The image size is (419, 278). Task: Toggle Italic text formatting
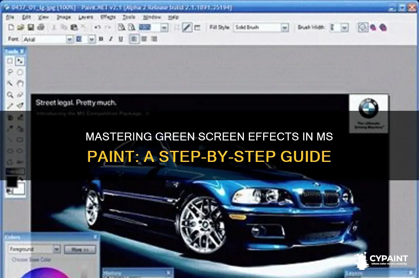[111, 39]
